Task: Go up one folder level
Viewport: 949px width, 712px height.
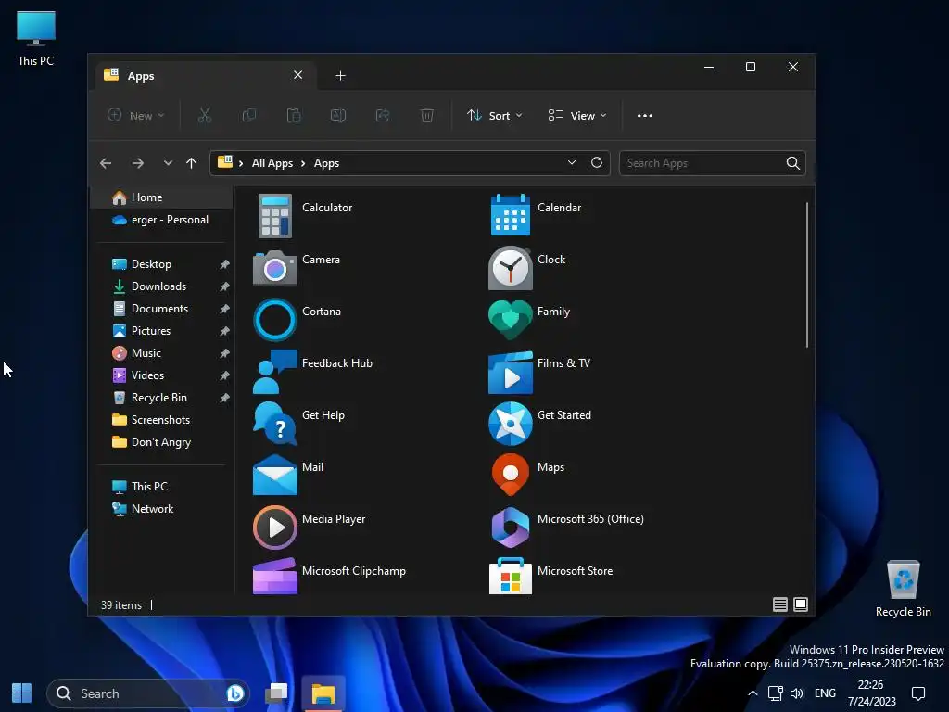Action: (191, 163)
